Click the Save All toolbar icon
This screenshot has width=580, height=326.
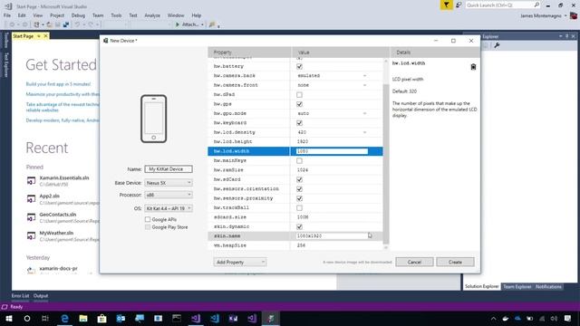coord(66,24)
